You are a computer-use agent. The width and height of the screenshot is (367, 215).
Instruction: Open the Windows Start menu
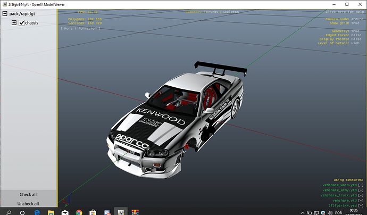6,211
